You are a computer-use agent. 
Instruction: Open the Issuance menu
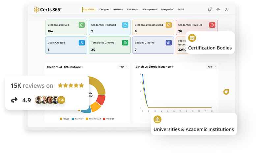118,10
